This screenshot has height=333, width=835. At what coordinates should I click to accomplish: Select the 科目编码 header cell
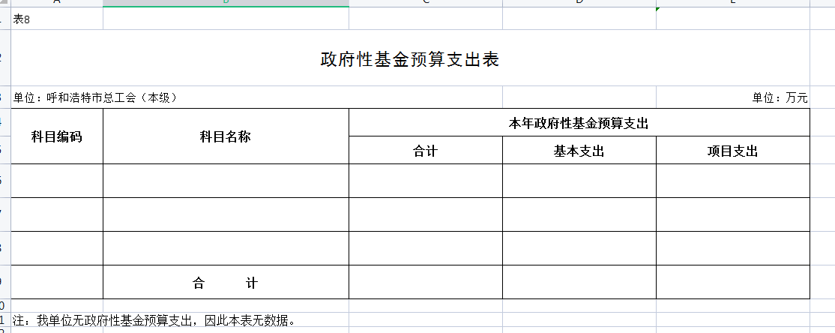[x=57, y=136]
